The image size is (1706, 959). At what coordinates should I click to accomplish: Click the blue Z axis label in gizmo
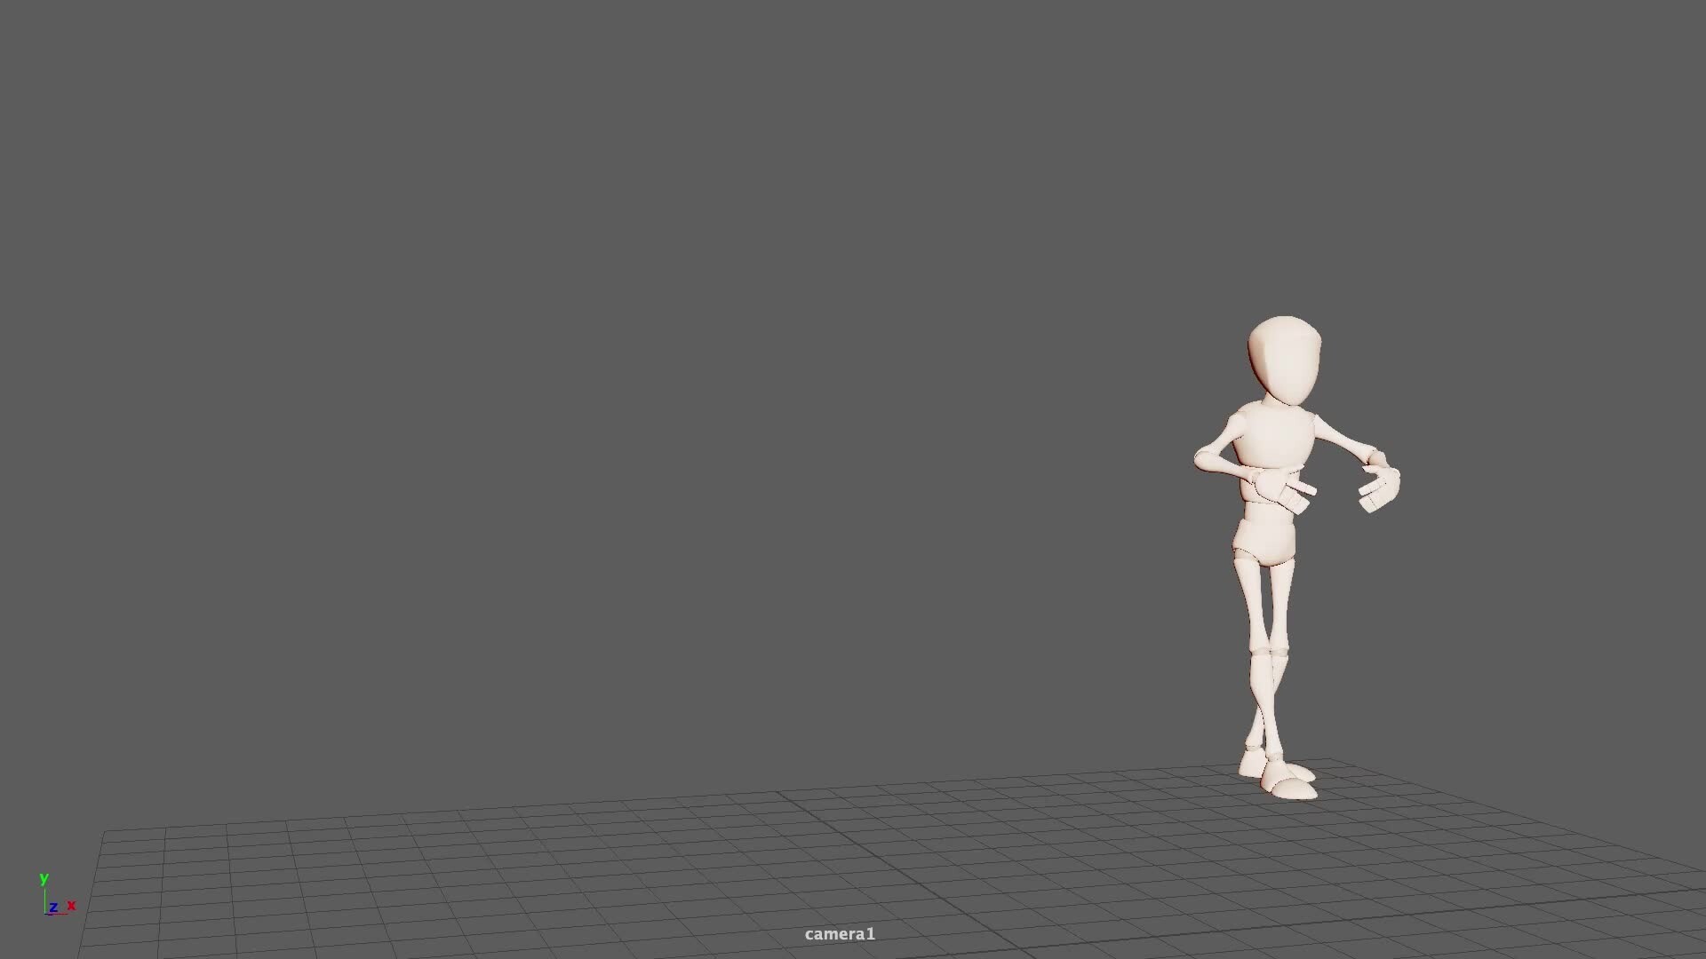pos(55,907)
